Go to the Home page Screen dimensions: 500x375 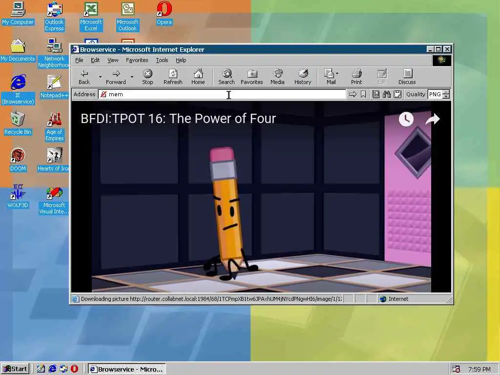tap(198, 77)
